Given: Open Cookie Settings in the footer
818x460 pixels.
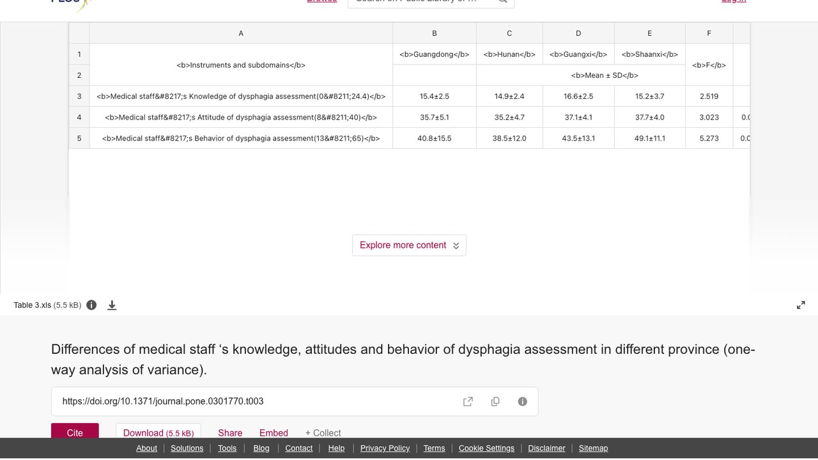Looking at the screenshot, I should point(486,448).
